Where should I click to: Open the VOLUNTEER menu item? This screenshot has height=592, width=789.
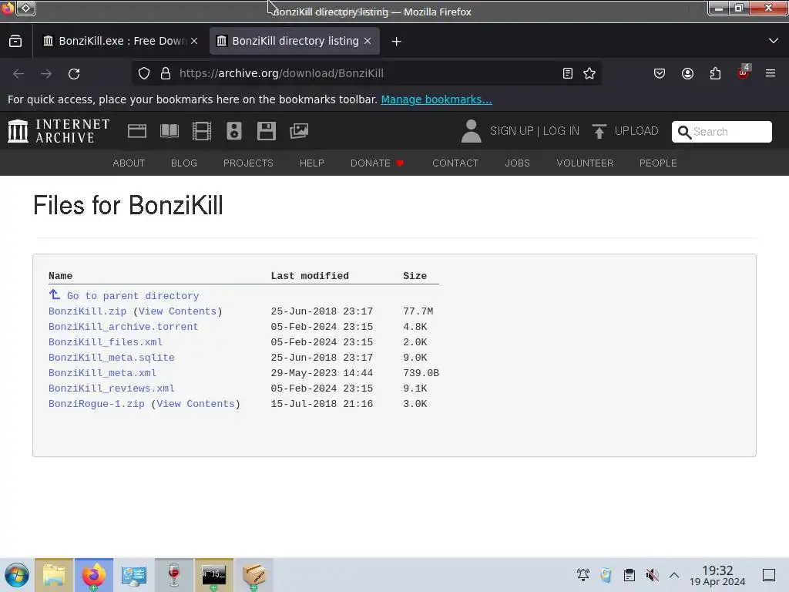click(x=585, y=163)
